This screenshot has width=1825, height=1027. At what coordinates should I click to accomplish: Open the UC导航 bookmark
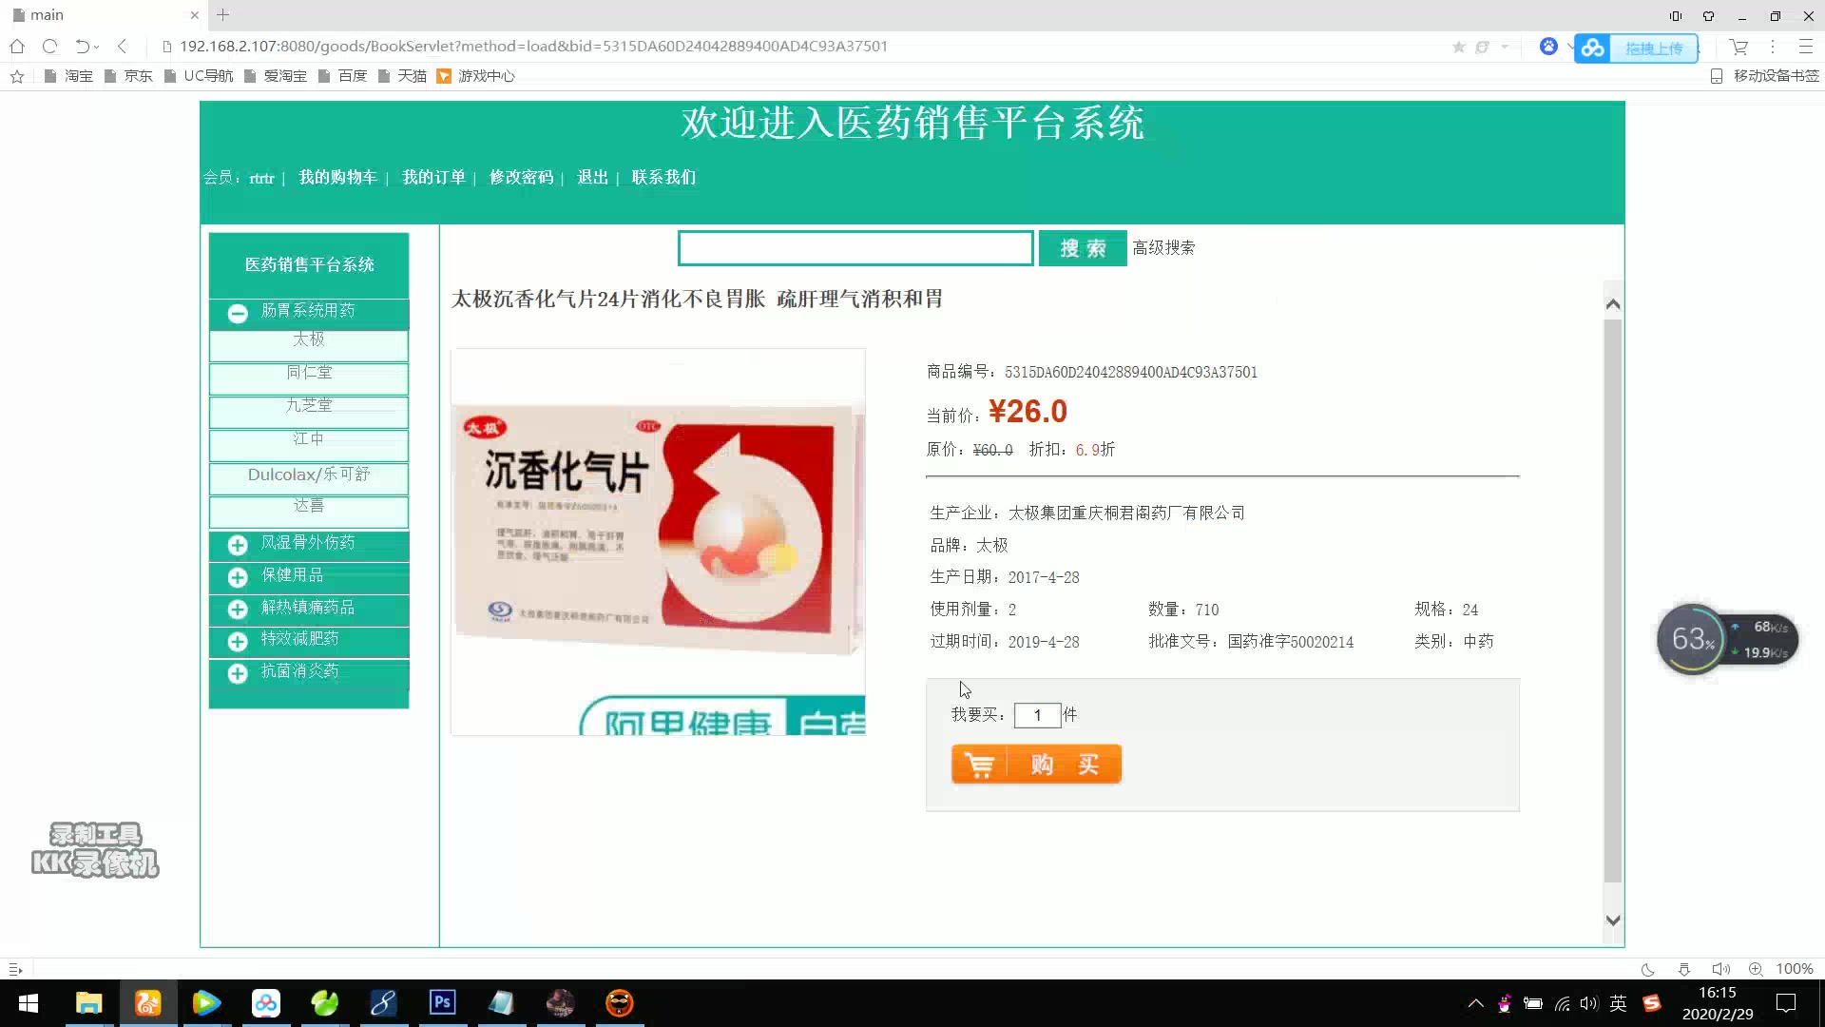click(199, 76)
